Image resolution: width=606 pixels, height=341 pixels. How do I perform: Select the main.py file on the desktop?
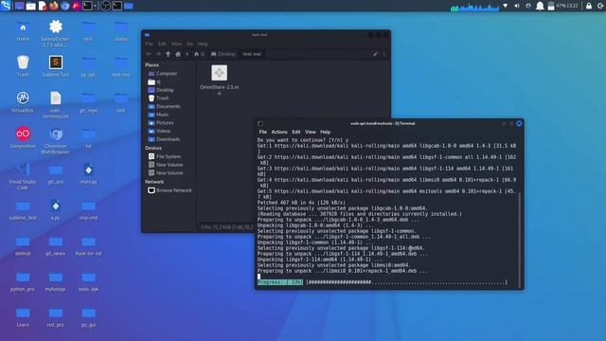pos(88,173)
